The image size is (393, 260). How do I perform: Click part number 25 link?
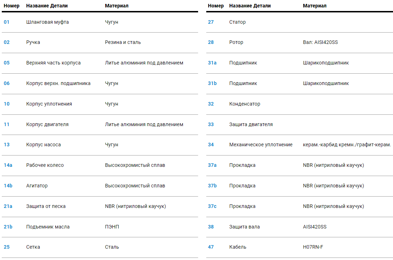click(x=7, y=247)
